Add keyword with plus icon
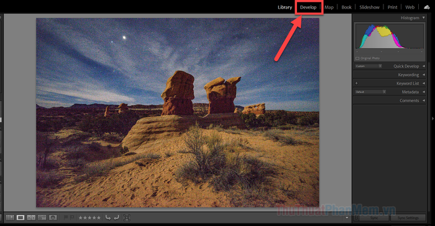This screenshot has width=435, height=226. pyautogui.click(x=357, y=83)
